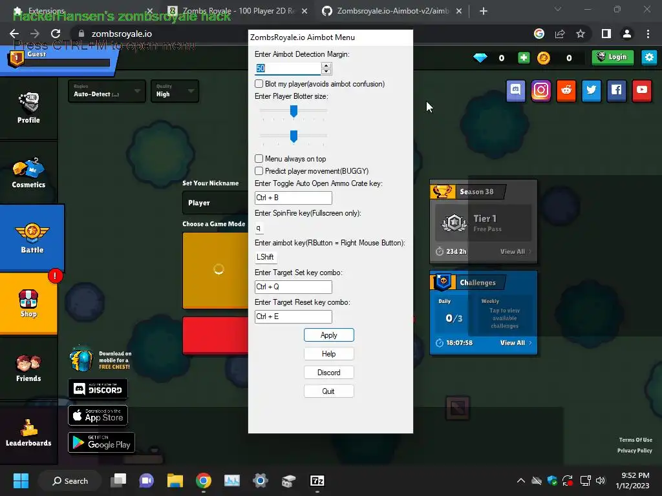Click the Apply button
The width and height of the screenshot is (662, 496).
tap(329, 335)
